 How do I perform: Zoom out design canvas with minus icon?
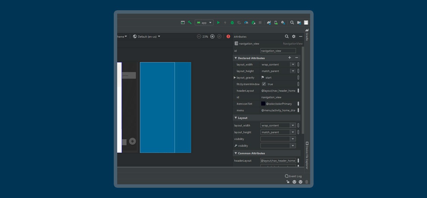[199, 37]
